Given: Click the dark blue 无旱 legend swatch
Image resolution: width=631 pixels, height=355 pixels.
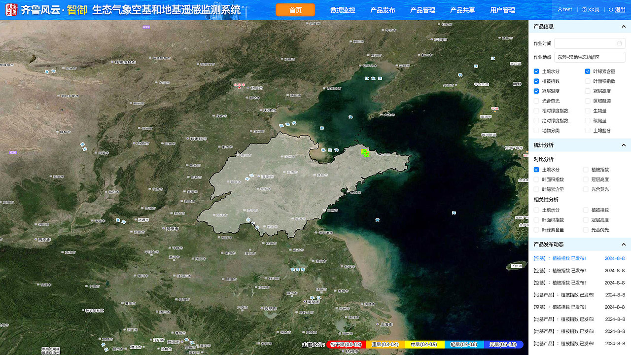Looking at the screenshot, I should click(503, 345).
